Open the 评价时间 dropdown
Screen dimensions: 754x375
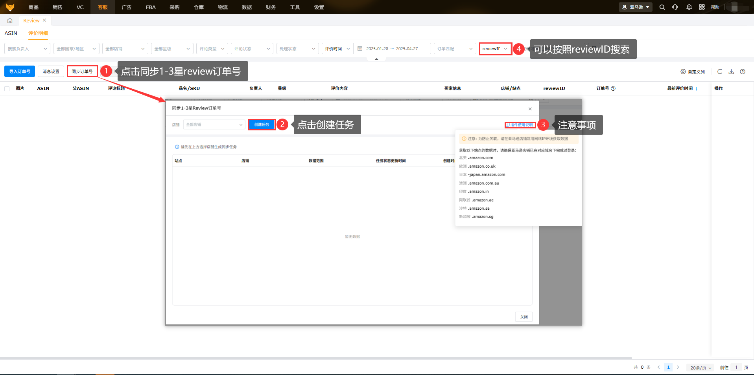337,49
